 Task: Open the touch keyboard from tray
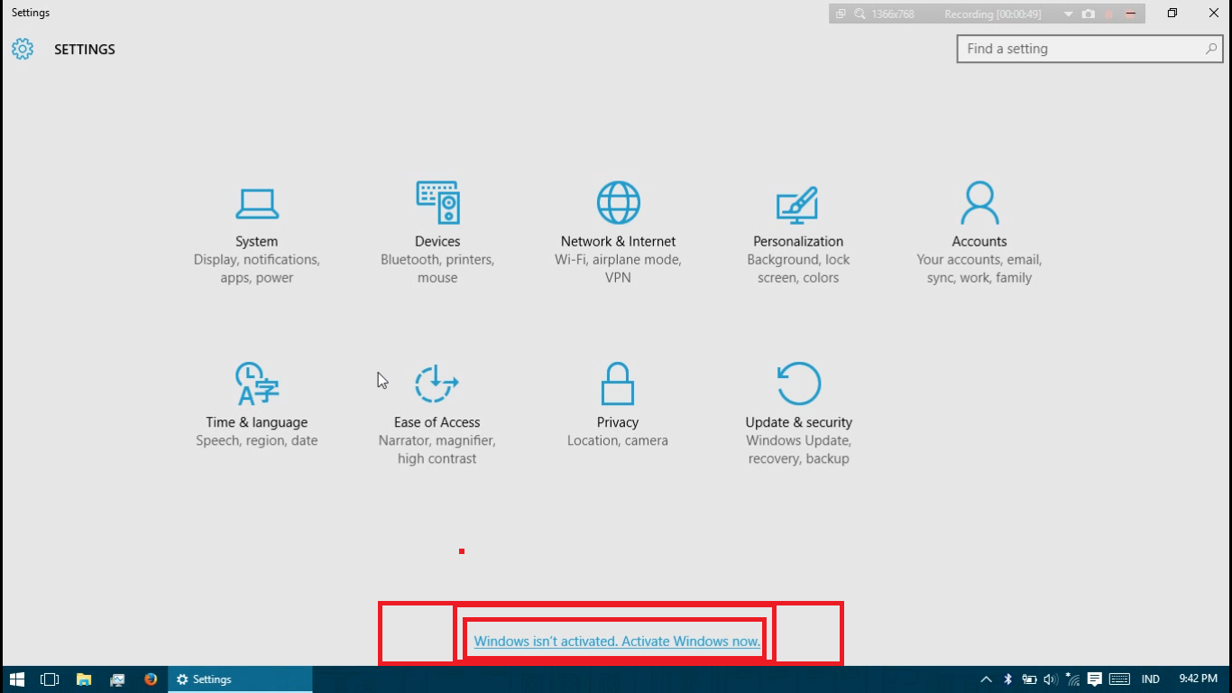(x=1119, y=679)
